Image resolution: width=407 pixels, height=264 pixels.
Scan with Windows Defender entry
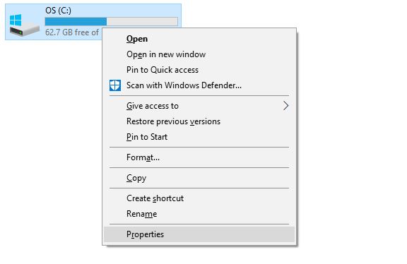point(199,85)
